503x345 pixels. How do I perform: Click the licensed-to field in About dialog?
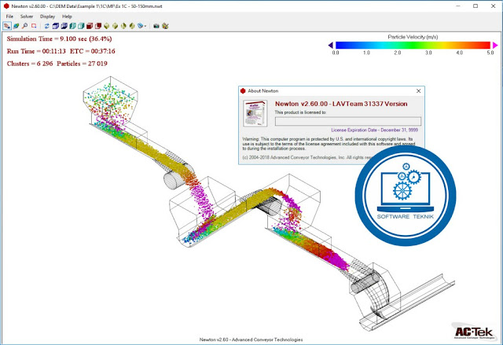(x=348, y=121)
